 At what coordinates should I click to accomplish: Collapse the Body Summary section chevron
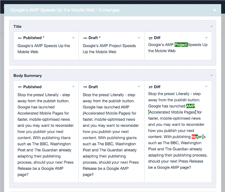click(212, 76)
